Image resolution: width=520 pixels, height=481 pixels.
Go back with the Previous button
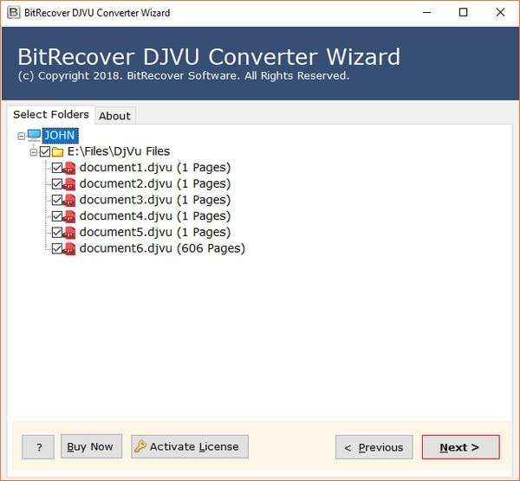point(374,447)
